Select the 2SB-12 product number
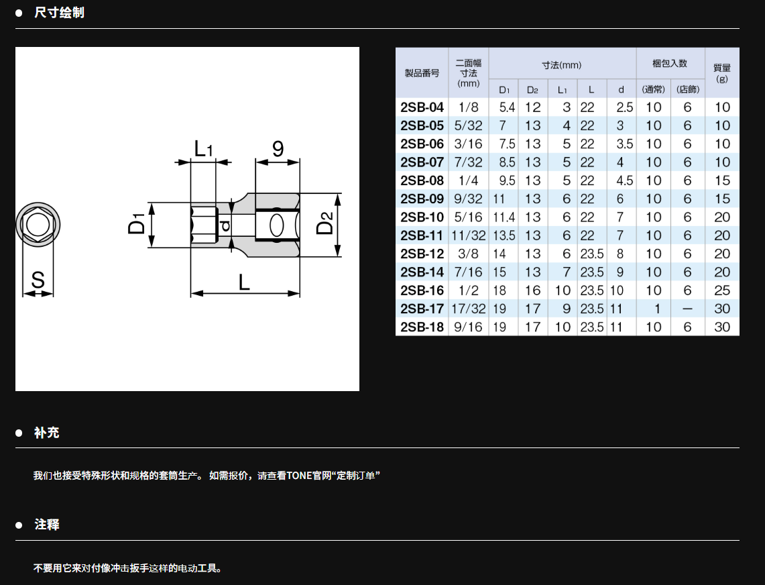The height and width of the screenshot is (585, 765). tap(422, 254)
